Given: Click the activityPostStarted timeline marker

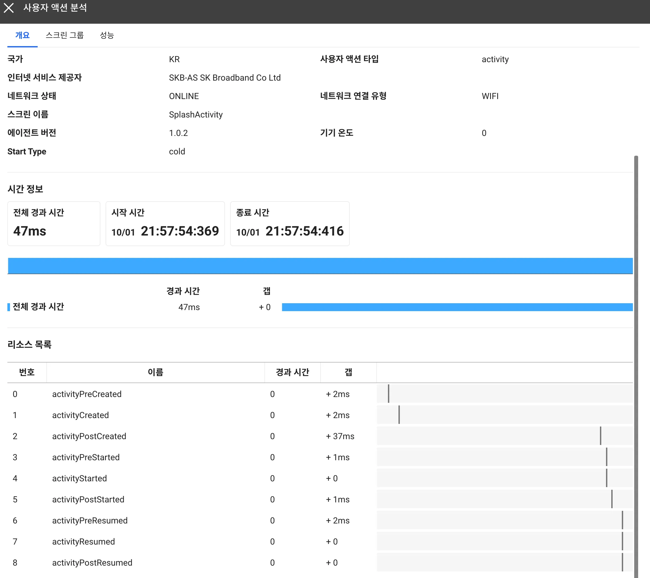Looking at the screenshot, I should point(612,499).
